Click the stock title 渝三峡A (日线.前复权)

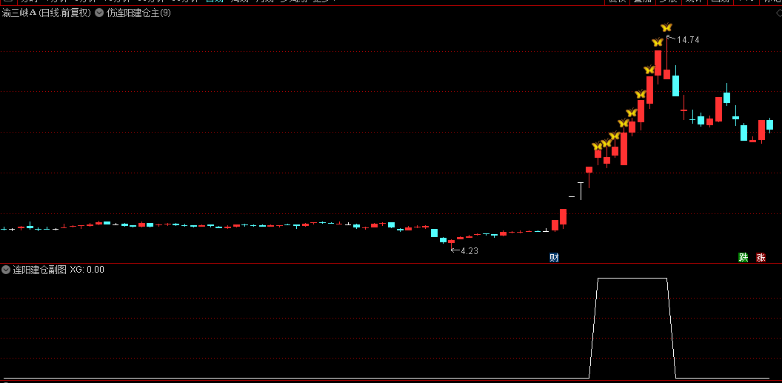(x=47, y=13)
